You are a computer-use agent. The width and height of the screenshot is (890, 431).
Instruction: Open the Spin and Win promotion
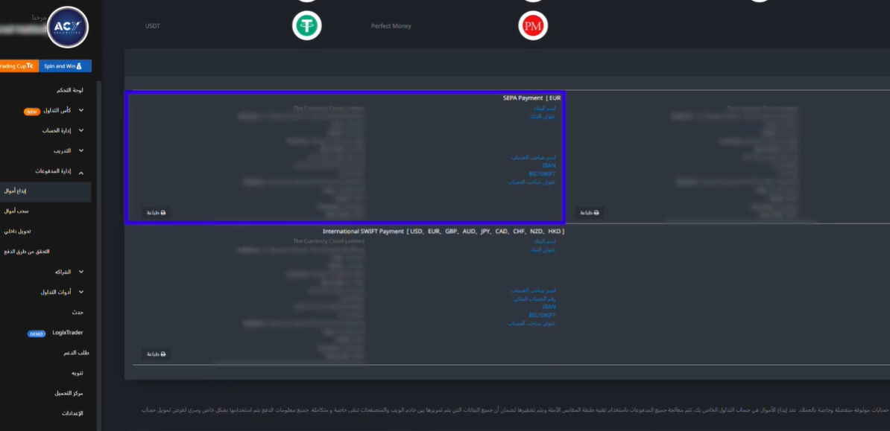(x=65, y=66)
